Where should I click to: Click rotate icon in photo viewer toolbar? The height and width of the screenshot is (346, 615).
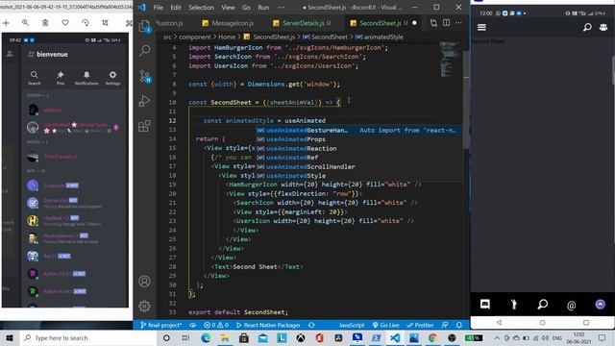86,23
